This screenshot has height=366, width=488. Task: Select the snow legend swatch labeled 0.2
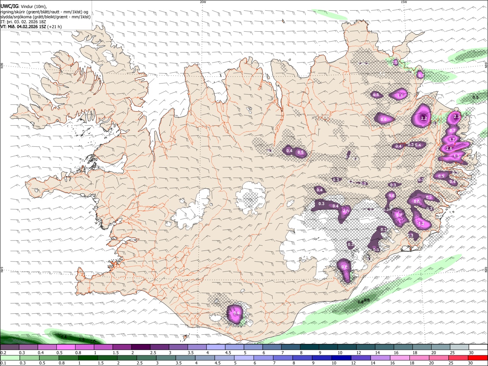(x=10, y=347)
